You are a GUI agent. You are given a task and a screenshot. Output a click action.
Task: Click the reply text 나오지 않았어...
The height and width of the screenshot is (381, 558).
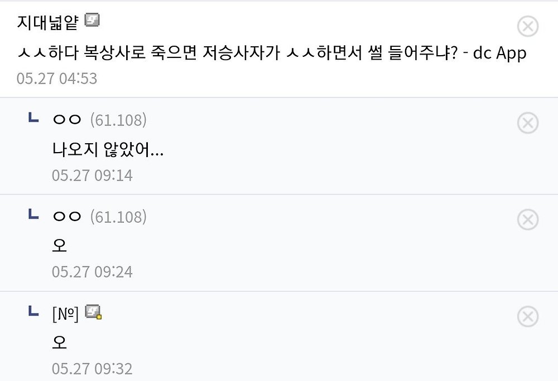108,149
